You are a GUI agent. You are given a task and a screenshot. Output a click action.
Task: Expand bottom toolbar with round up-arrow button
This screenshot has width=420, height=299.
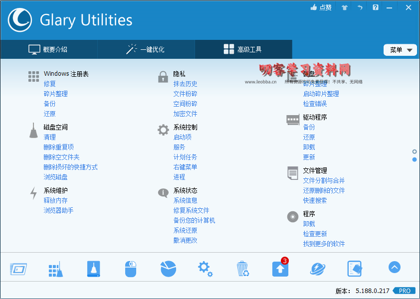394,268
